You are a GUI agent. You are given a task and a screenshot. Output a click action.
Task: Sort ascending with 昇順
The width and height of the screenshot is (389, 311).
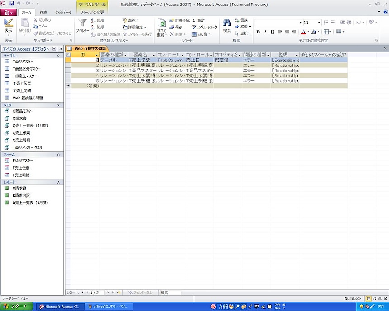pos(98,20)
